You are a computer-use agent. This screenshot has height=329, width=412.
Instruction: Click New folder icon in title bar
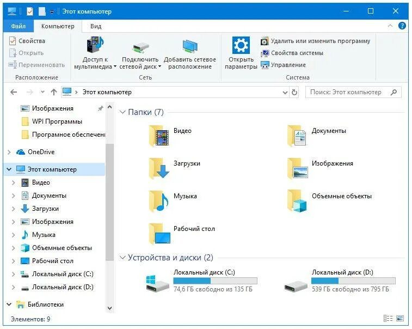tap(42, 11)
